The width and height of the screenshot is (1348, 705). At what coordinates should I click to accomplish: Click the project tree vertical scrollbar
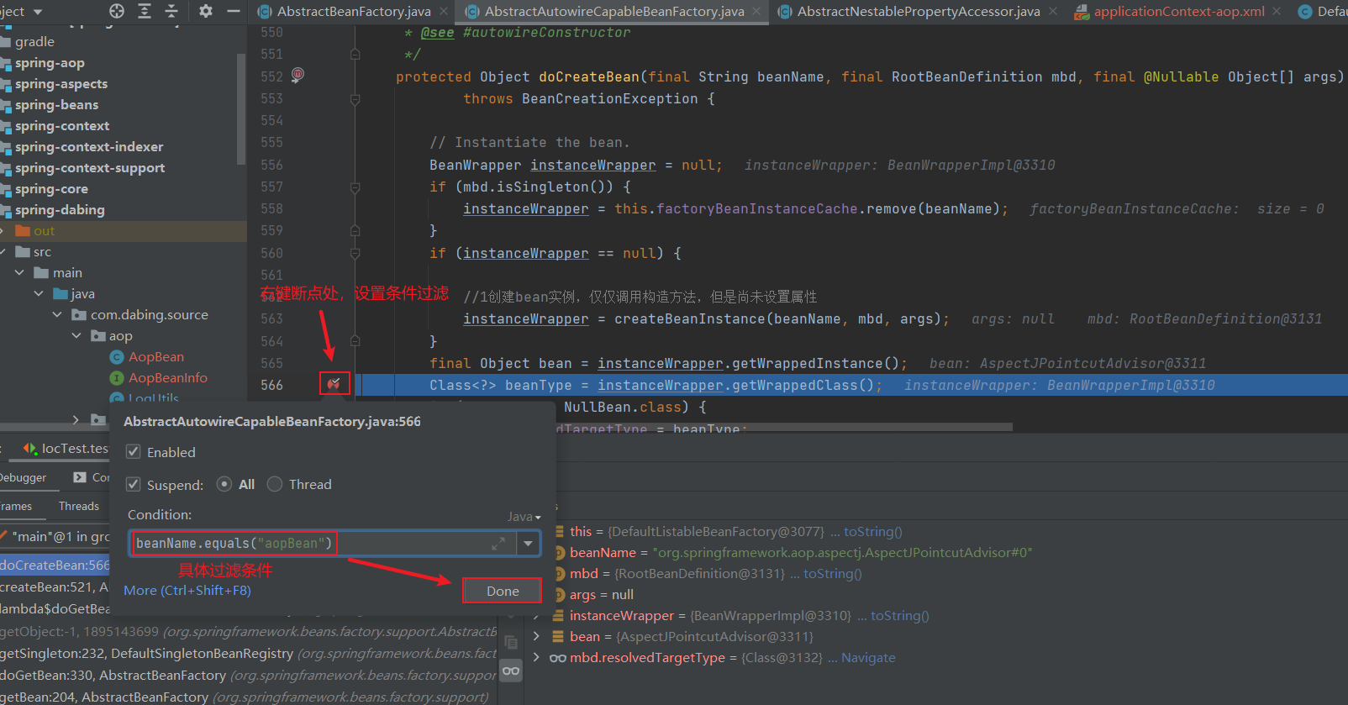click(241, 109)
